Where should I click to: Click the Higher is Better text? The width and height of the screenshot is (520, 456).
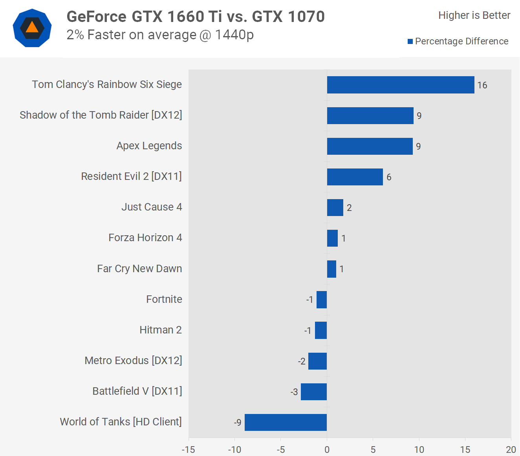point(474,15)
